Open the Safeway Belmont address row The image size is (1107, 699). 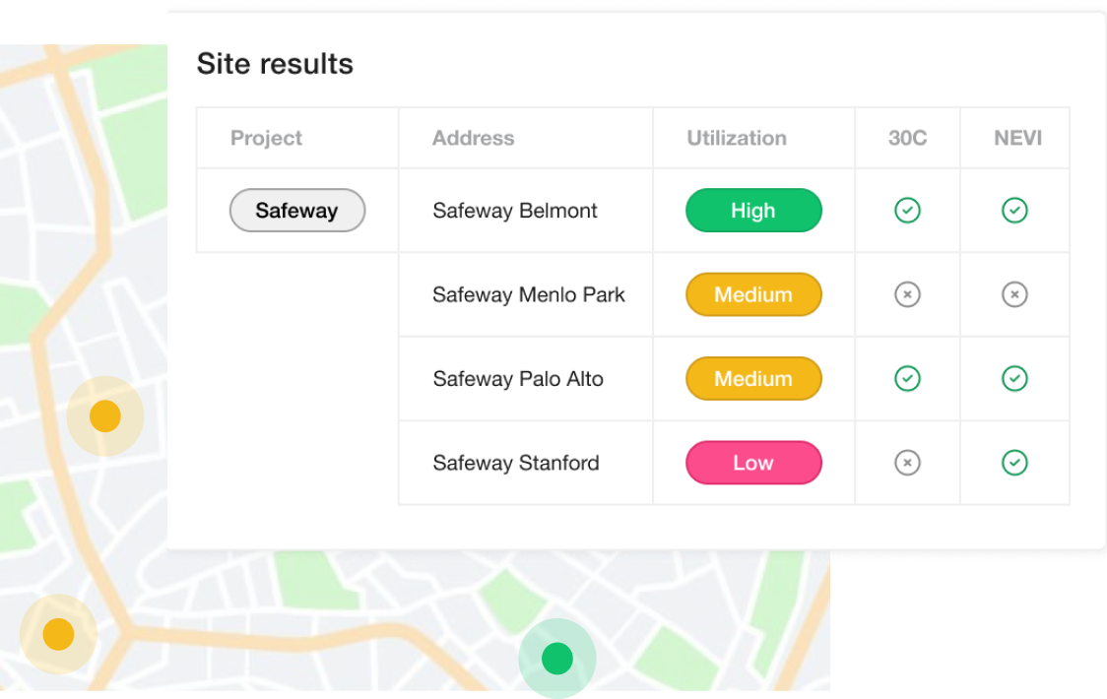(515, 211)
